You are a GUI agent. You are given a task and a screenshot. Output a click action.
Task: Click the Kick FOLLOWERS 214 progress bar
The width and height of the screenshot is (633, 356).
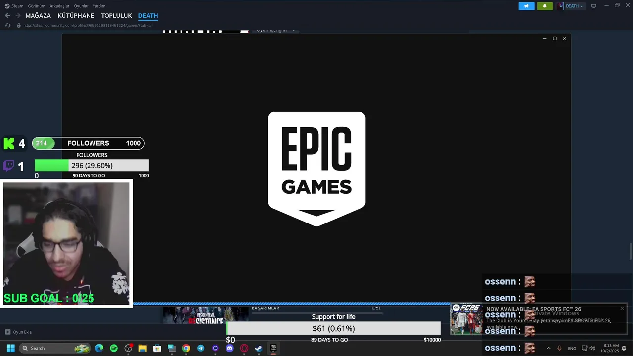tap(88, 143)
